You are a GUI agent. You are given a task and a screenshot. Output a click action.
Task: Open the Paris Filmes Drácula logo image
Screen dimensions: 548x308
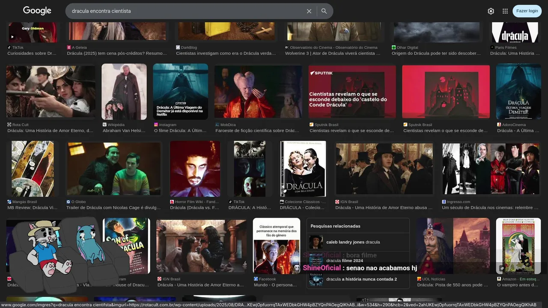515,32
